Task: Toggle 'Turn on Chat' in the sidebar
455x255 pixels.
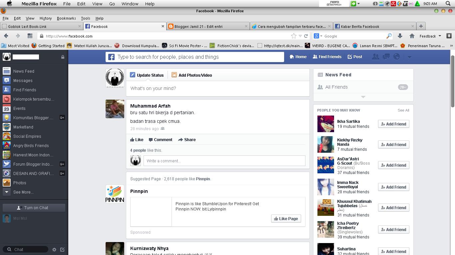Action: (x=34, y=208)
